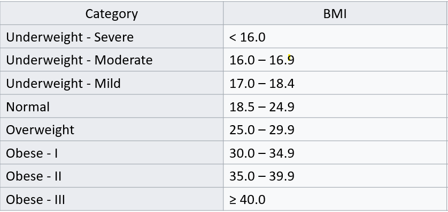Click the Category column header

pos(112,13)
